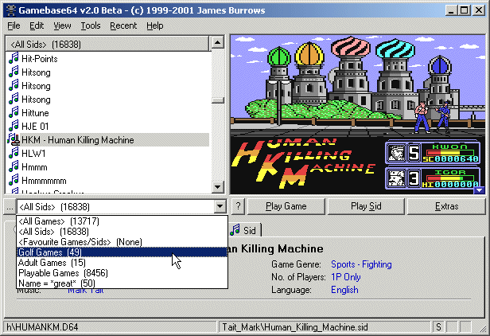Choose Golf Games (49) option
Screen dimensions: 490x336
tap(122, 252)
